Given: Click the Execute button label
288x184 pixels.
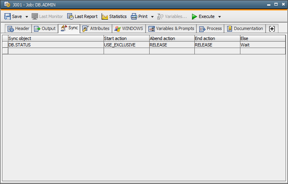Looking at the screenshot, I should click(207, 16).
